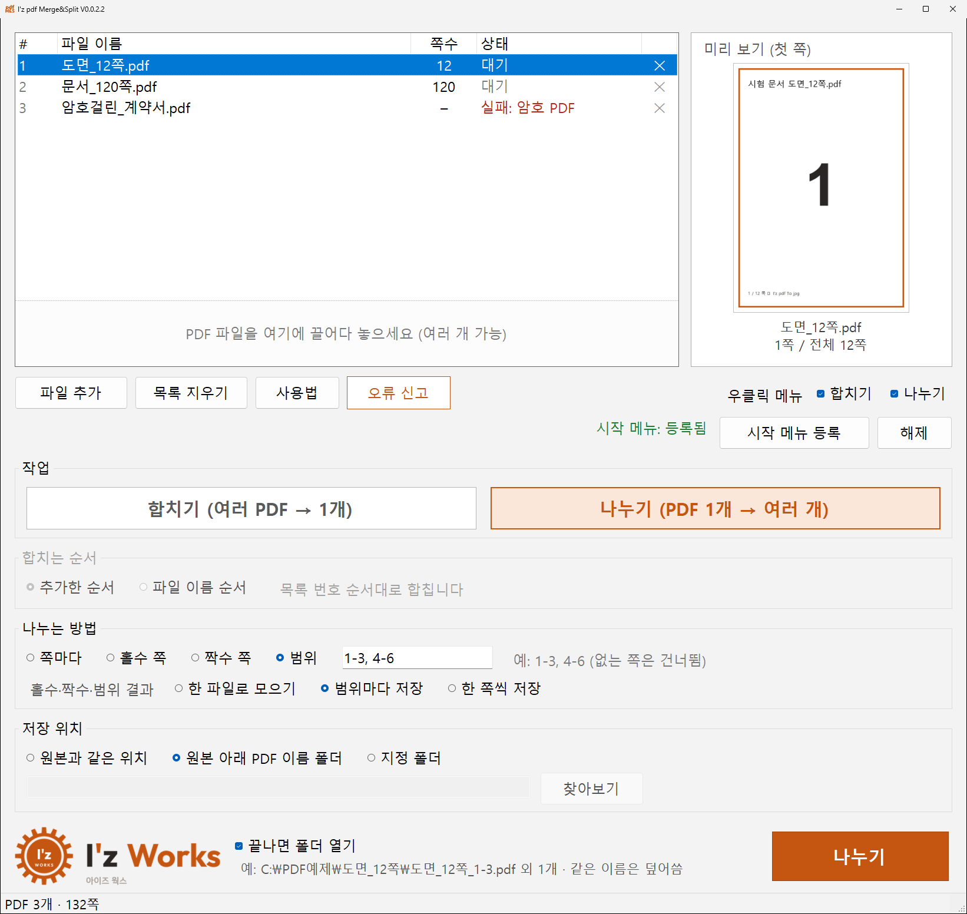The height and width of the screenshot is (914, 967).
Task: Select the 문서_120쪽.pdf row
Action: coord(347,87)
